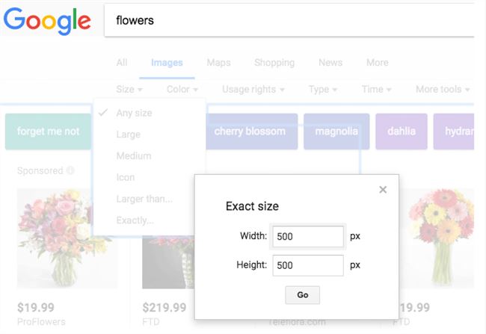Click the Height input field
The height and width of the screenshot is (334, 486).
tap(307, 265)
